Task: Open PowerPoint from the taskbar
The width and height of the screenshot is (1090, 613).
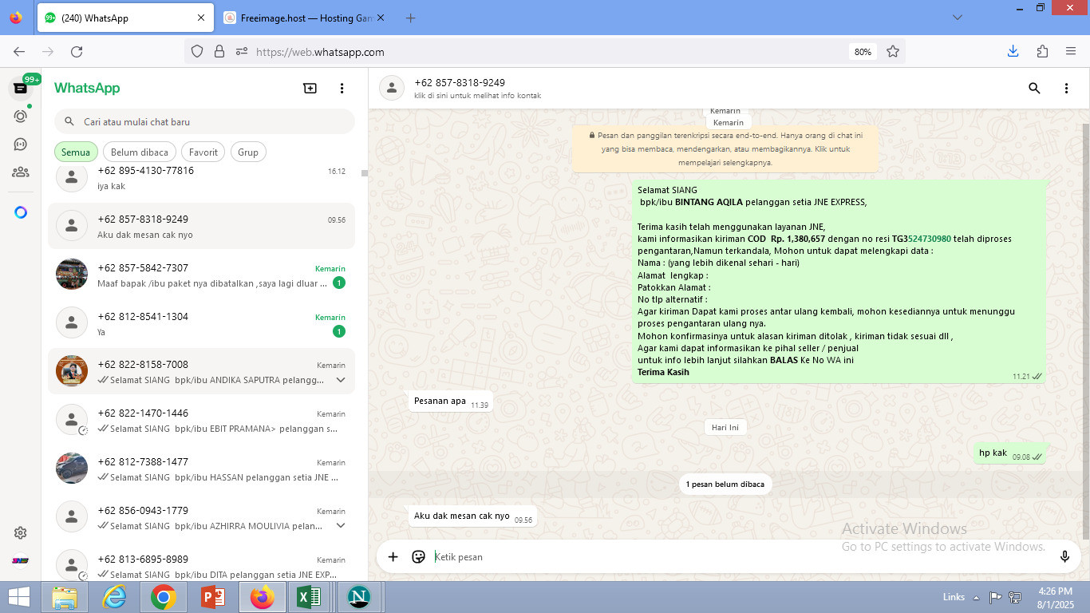Action: click(x=212, y=597)
